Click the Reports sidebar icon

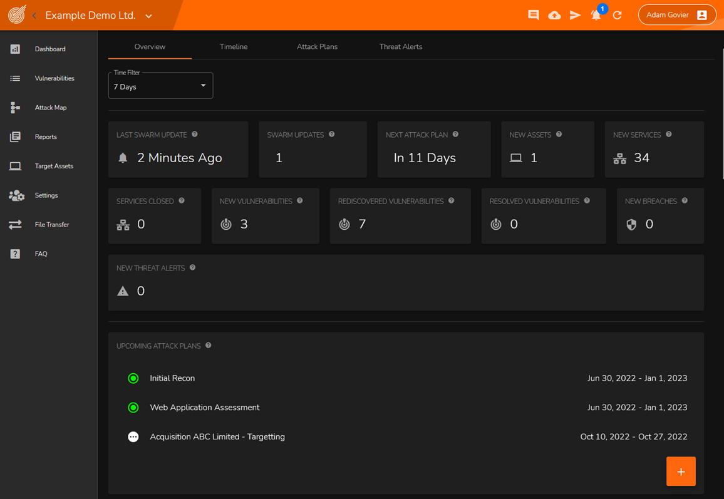[15, 136]
